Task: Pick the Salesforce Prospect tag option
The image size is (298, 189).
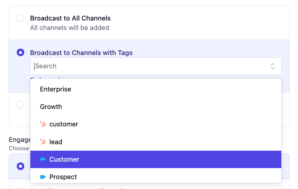Action: click(63, 177)
